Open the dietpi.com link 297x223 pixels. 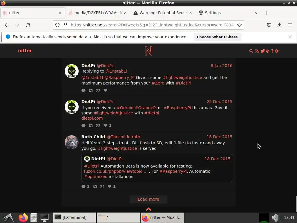[x=92, y=118]
